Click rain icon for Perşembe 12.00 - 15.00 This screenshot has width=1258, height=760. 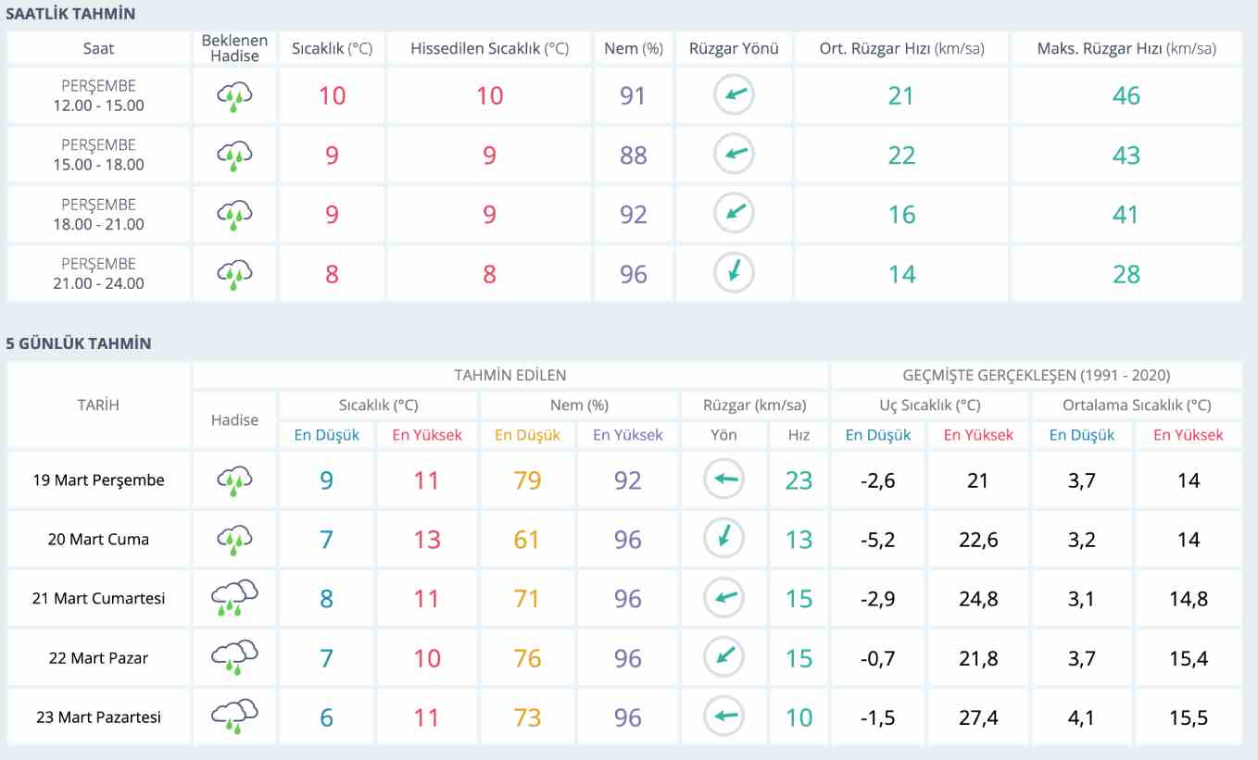point(234,95)
